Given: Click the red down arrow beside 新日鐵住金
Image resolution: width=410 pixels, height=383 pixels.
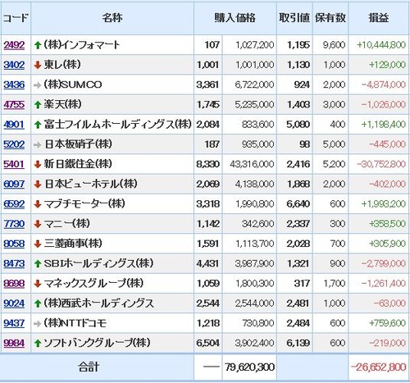Looking at the screenshot, I should pos(38,164).
